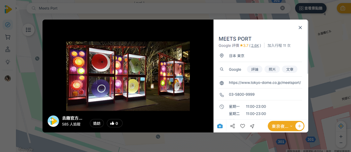The width and height of the screenshot is (351, 152).
Task: Click the umbrella lantern display photo
Action: click(x=128, y=76)
